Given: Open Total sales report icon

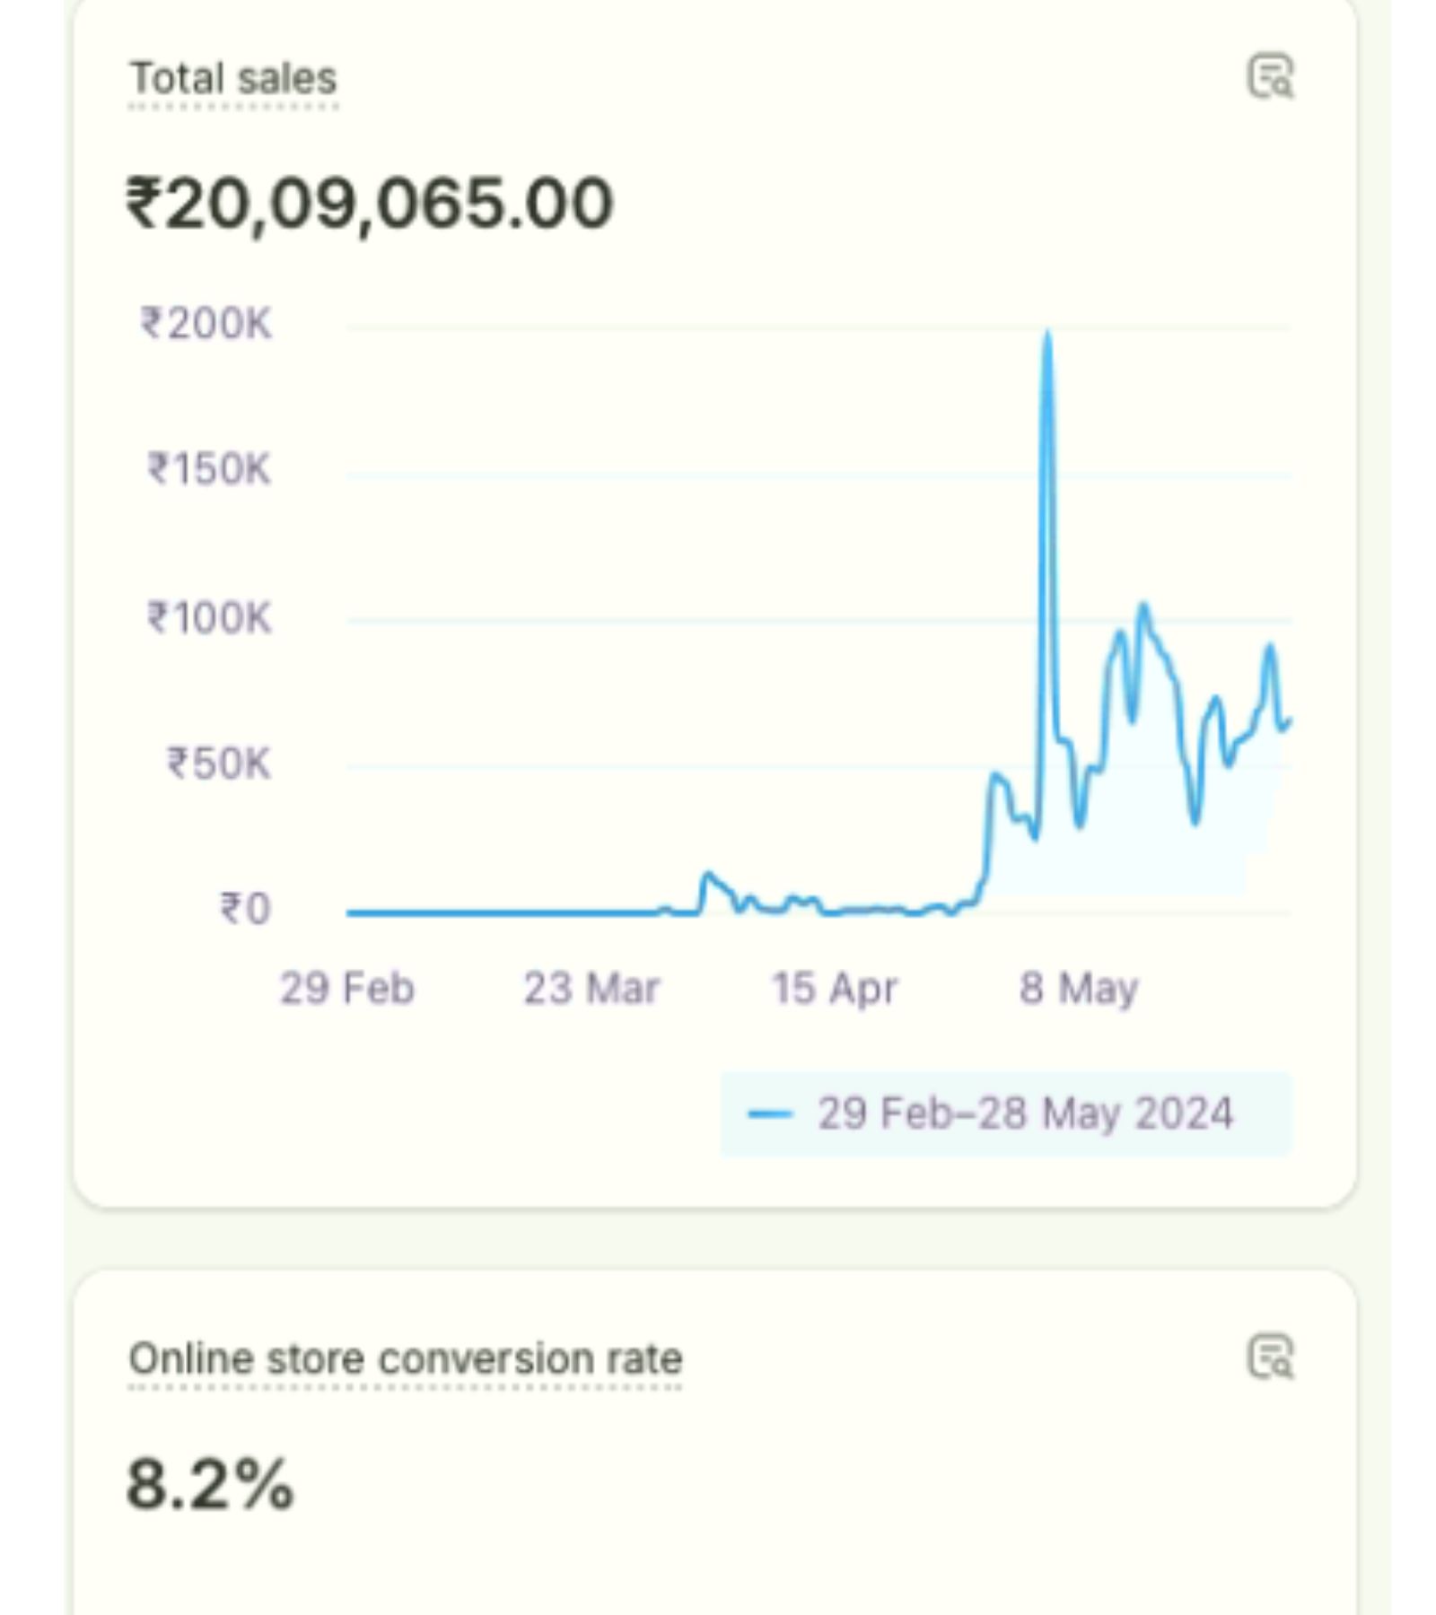Looking at the screenshot, I should 1270,76.
